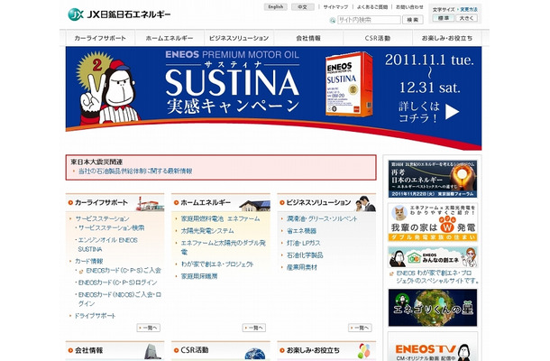Open the 変更方法 link for font size
Viewport: 550px width, 361px height.
tap(469, 10)
